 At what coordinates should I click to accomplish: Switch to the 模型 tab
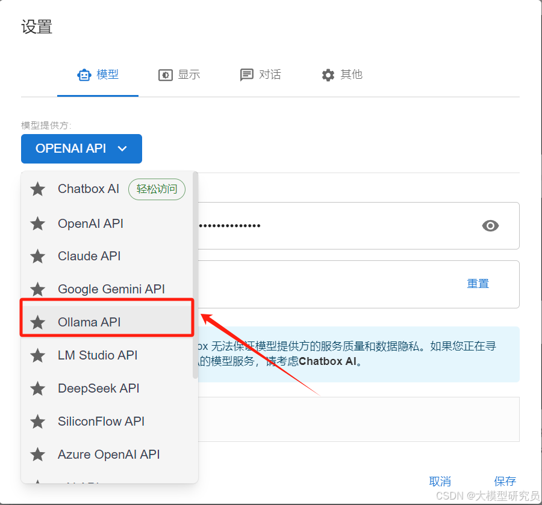tap(98, 75)
